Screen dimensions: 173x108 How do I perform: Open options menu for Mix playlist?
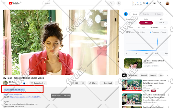(169, 95)
